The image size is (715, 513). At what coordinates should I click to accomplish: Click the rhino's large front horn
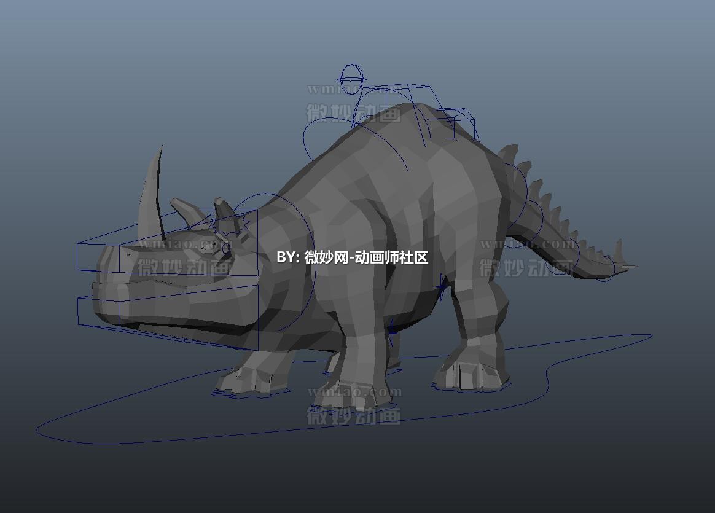[151, 197]
